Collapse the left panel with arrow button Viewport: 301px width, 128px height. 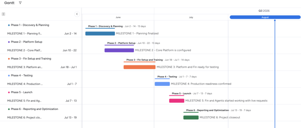coord(77,14)
